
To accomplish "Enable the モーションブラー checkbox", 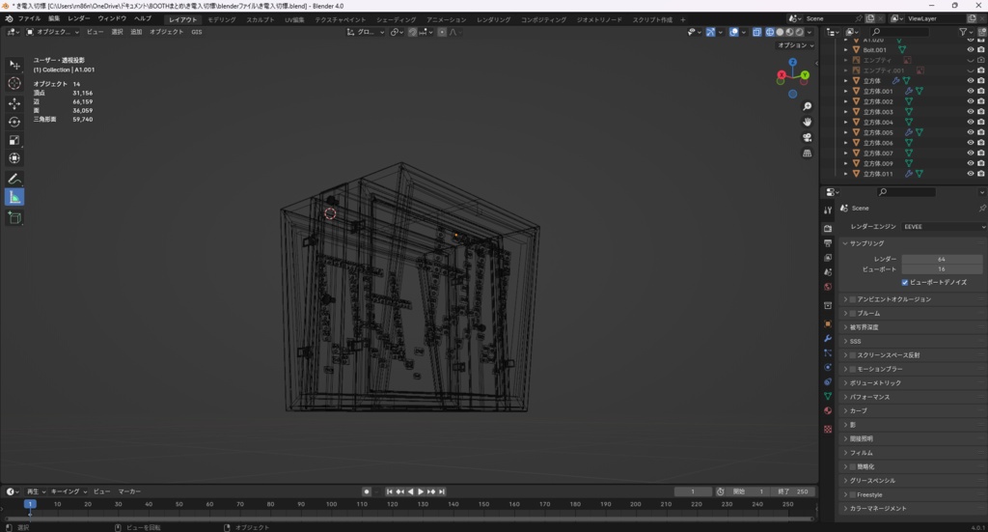I will click(x=853, y=370).
